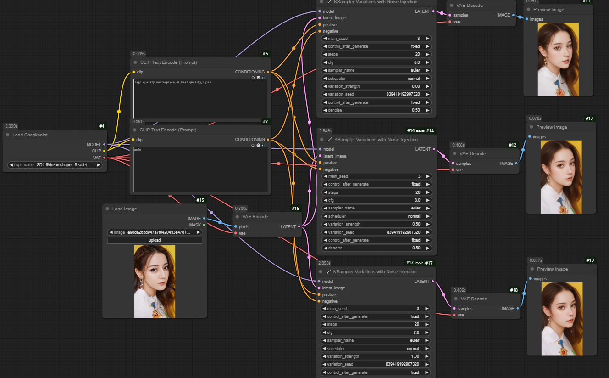This screenshot has height=378, width=609.
Task: Toggle collapse dot on VAE Decode node #12
Action: 454,154
